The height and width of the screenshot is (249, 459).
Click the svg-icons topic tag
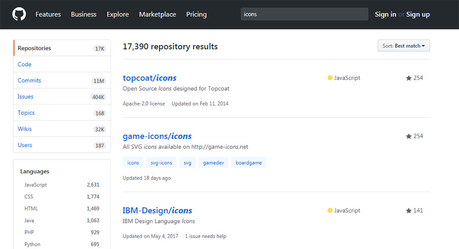coord(161,163)
